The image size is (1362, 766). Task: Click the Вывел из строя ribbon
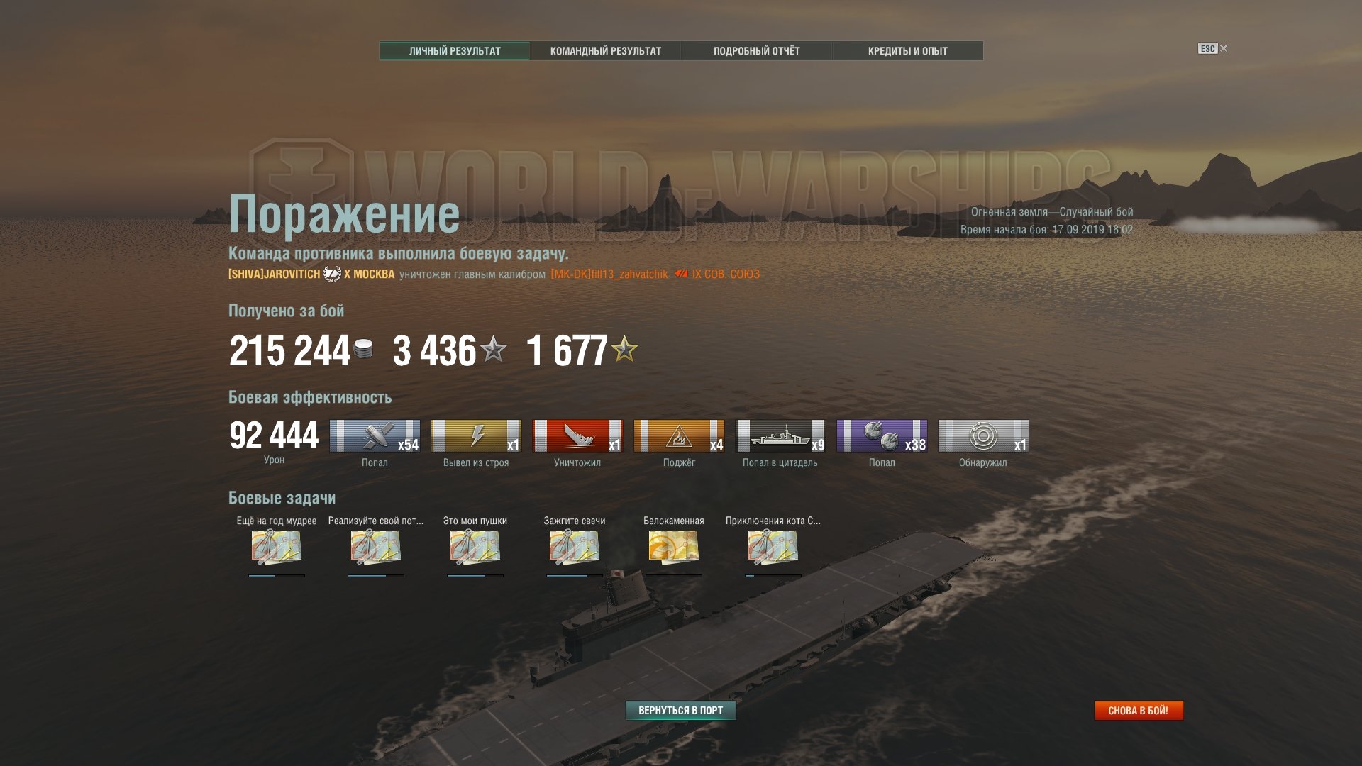coord(476,435)
